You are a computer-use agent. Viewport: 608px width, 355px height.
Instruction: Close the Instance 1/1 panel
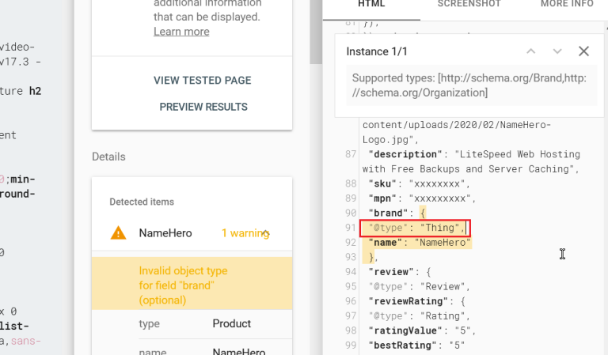coord(583,51)
